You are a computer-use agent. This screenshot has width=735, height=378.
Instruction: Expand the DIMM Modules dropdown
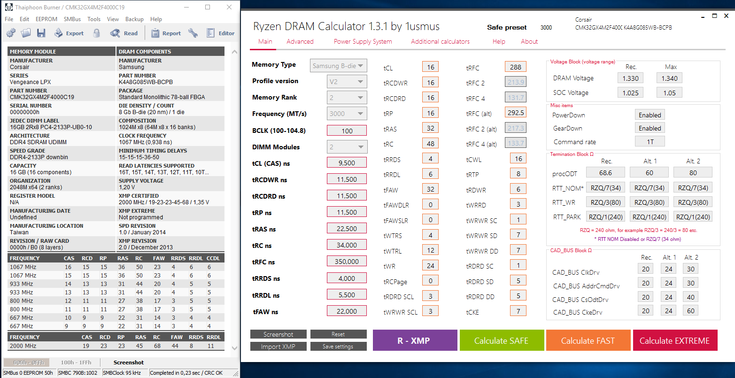pos(347,147)
